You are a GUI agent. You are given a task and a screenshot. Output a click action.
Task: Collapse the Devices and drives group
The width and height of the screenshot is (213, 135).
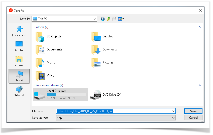point(199,85)
